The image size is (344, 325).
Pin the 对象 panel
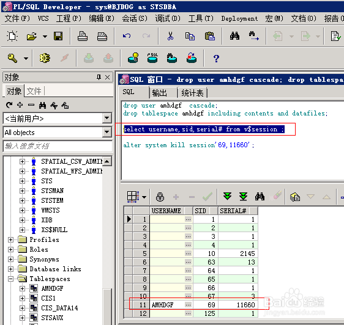tap(99, 77)
